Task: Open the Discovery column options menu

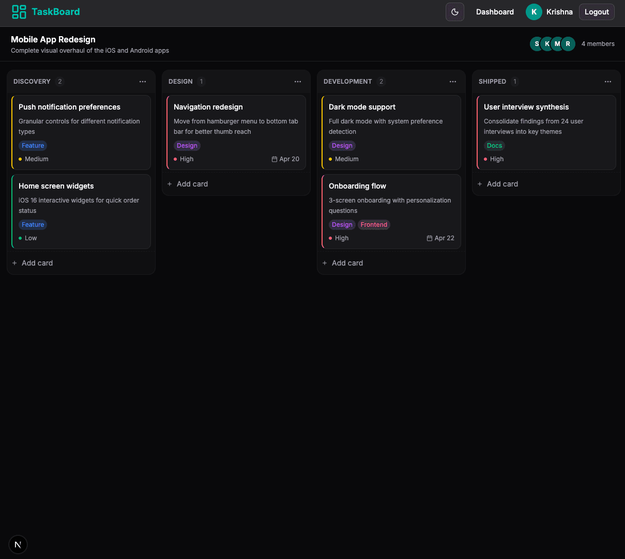Action: pyautogui.click(x=143, y=82)
